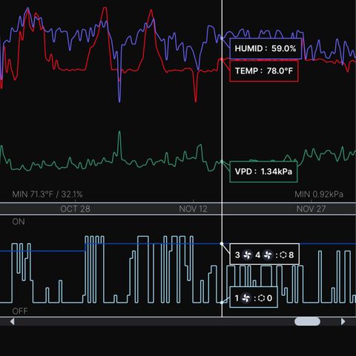Image resolution: width=356 pixels, height=356 pixels.
Task: Click the OFF axis label
Action: click(x=20, y=311)
